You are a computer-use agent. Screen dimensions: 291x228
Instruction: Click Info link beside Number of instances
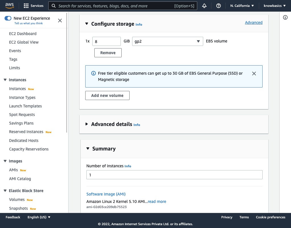tap(128, 166)
